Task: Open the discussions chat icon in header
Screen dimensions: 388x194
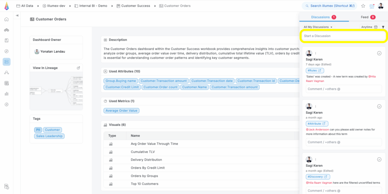Action: (x=372, y=6)
